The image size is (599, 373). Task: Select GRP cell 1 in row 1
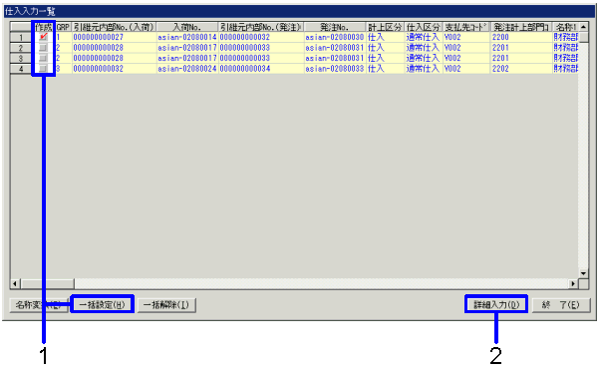point(63,37)
